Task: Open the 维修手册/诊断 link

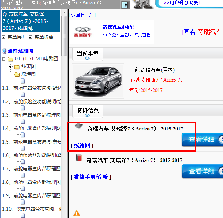Action: pos(91,177)
